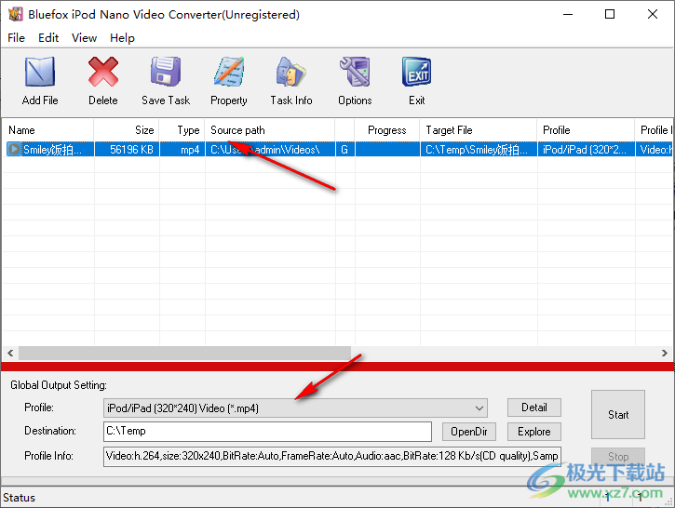Sort by the Name column header
This screenshot has height=508, width=675.
(x=48, y=130)
